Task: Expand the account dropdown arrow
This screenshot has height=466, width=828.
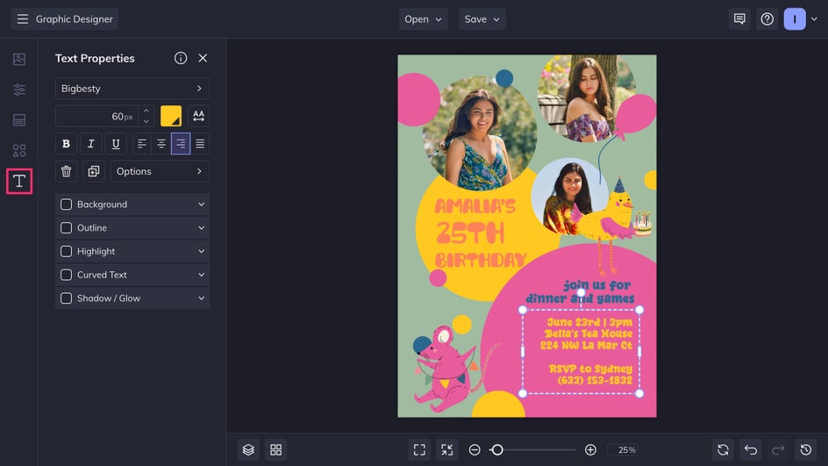Action: 814,19
